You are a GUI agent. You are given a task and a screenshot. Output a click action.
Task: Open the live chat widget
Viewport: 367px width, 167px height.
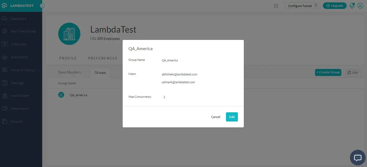(x=358, y=158)
